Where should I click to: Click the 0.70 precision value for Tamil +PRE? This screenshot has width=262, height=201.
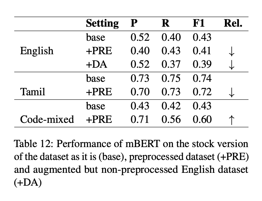(140, 92)
